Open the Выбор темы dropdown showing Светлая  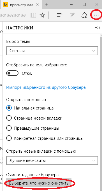point(52,51)
